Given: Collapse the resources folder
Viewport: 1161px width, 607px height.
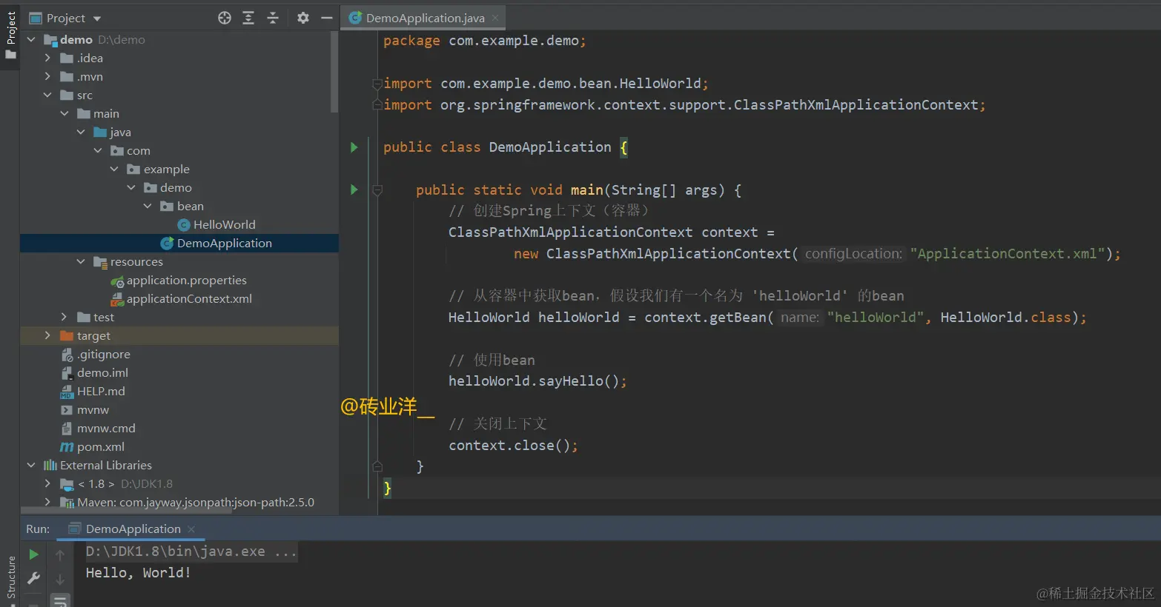Looking at the screenshot, I should pyautogui.click(x=81, y=261).
